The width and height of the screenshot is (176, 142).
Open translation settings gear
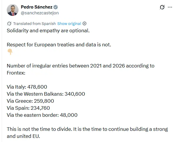[84, 23]
